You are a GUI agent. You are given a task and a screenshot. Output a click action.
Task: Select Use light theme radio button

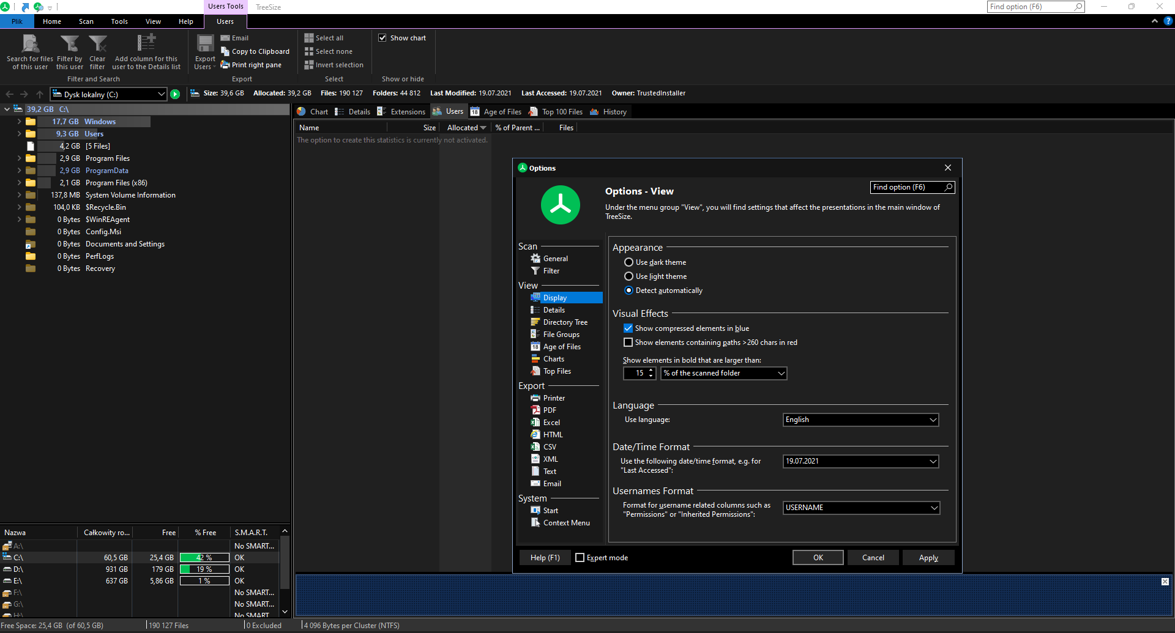click(629, 276)
